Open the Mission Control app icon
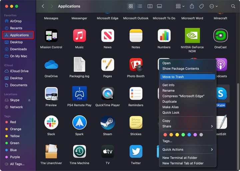240x171 pixels. point(51,36)
